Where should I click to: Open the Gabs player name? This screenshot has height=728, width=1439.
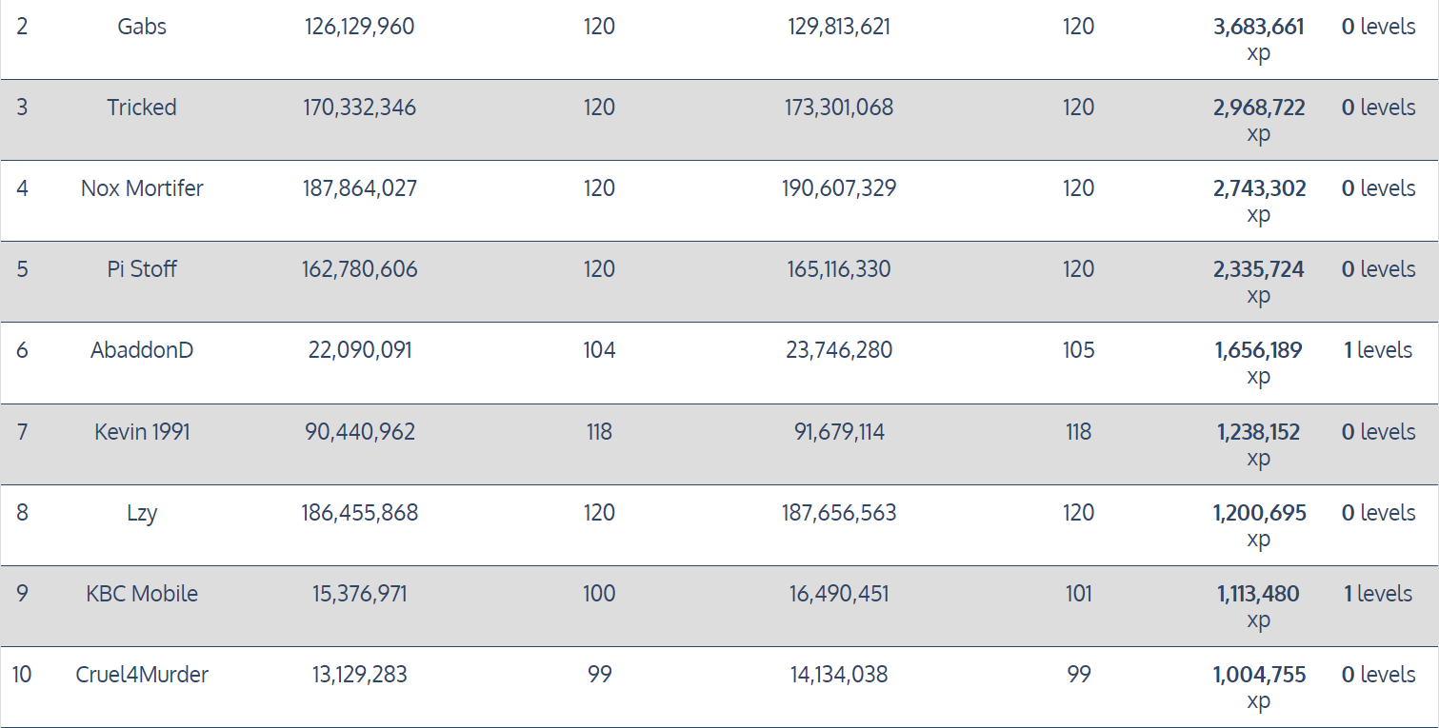[x=142, y=27]
